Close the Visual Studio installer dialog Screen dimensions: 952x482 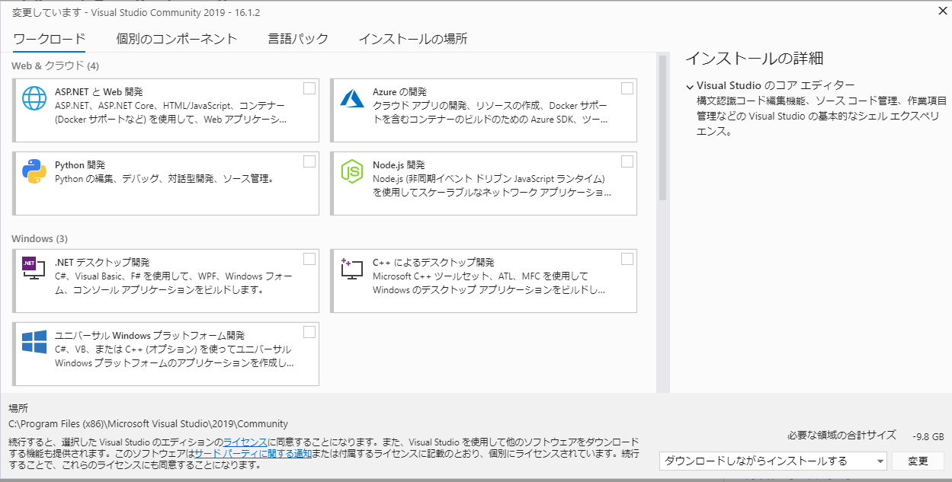(x=942, y=11)
